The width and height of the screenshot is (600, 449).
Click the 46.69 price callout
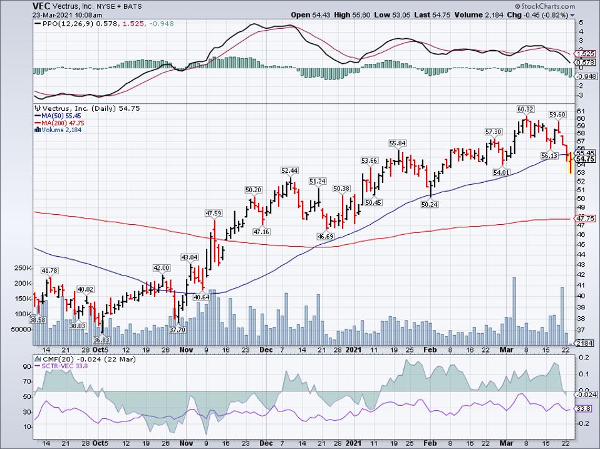(x=325, y=236)
